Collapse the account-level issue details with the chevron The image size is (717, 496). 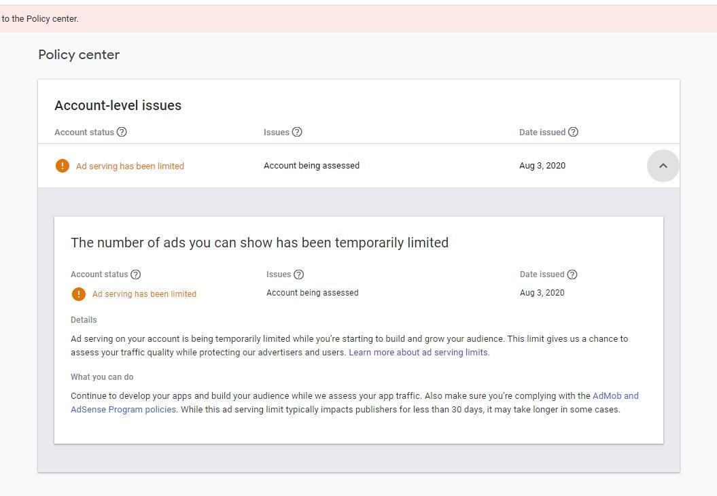pos(663,165)
